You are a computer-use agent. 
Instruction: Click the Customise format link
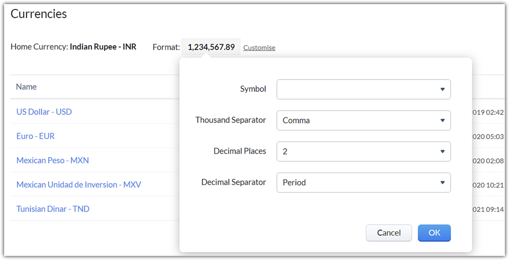point(259,47)
